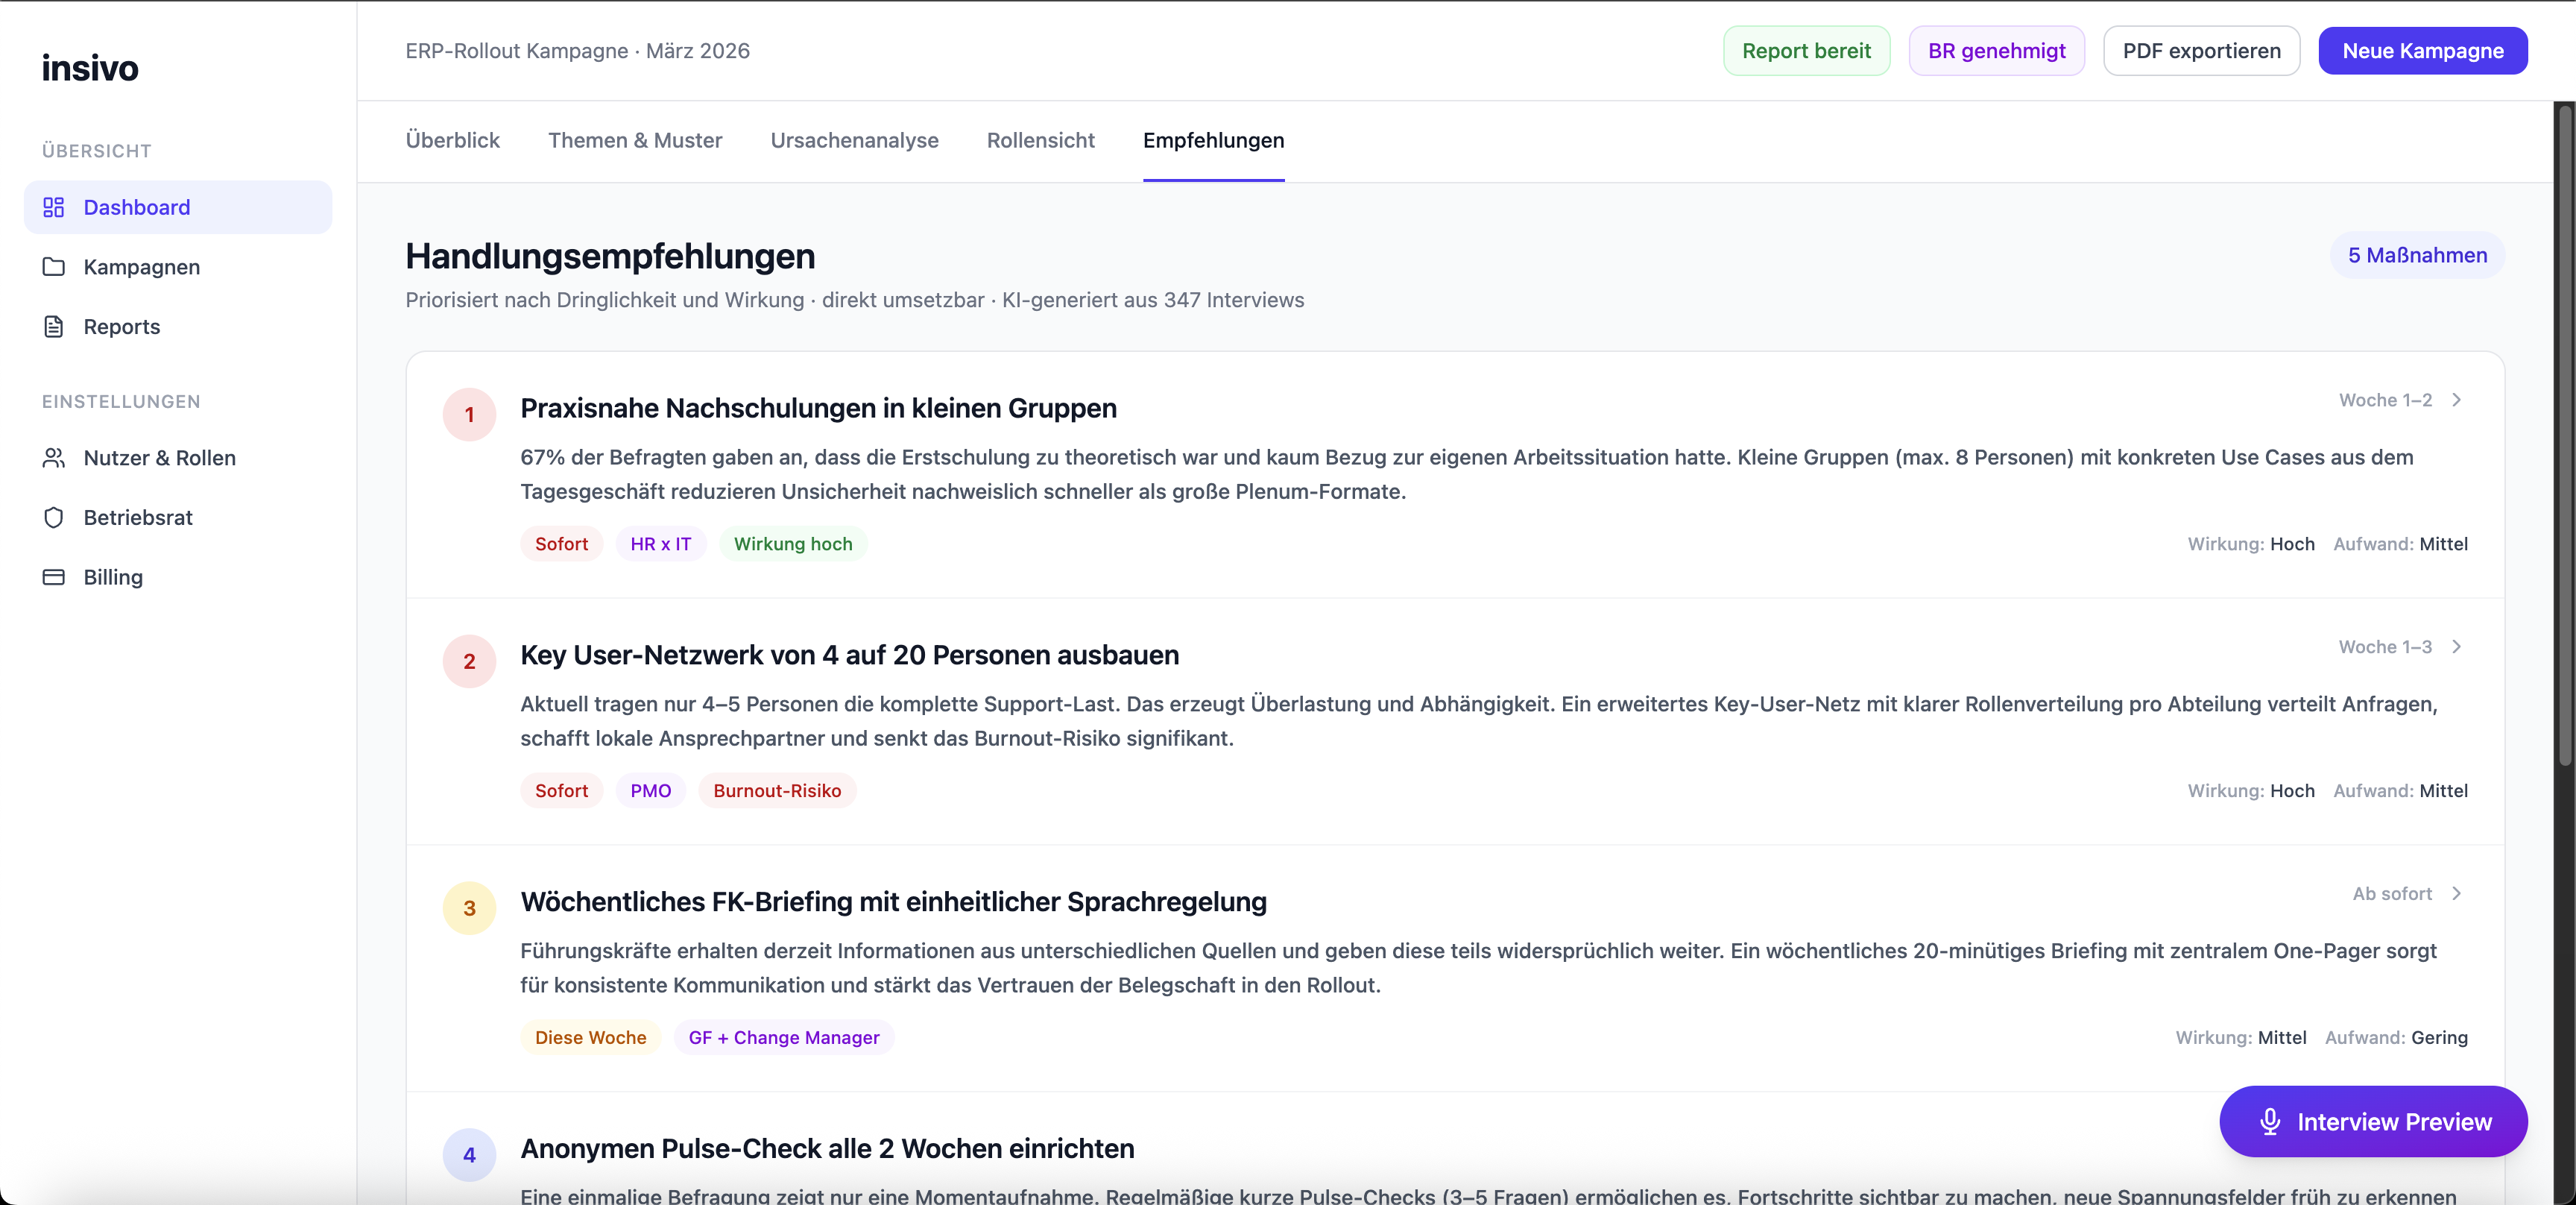Click the Nutzer & Rollen people icon
This screenshot has width=2576, height=1205.
click(x=54, y=458)
